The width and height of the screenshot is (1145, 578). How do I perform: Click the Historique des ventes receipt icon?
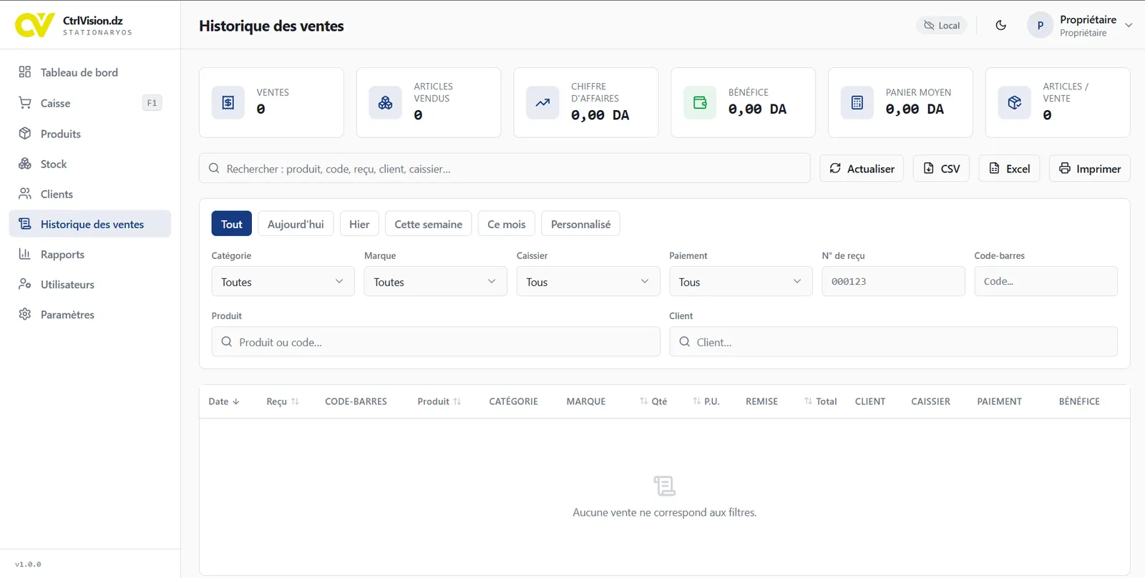pos(25,224)
